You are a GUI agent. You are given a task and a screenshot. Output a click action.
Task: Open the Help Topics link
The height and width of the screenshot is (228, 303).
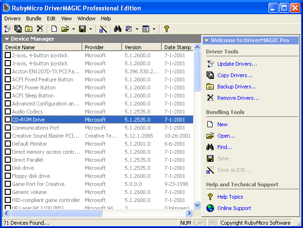(x=230, y=197)
